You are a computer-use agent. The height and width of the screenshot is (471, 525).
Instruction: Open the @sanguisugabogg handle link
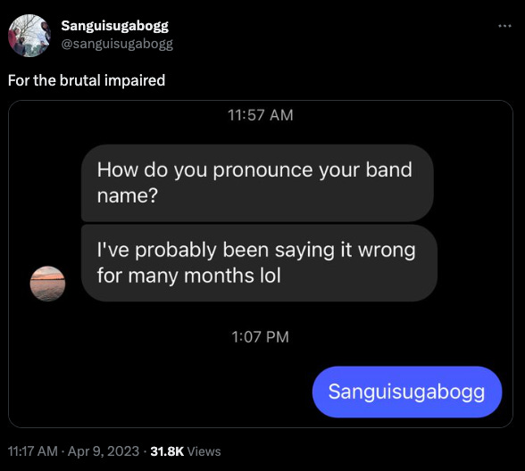coord(117,44)
